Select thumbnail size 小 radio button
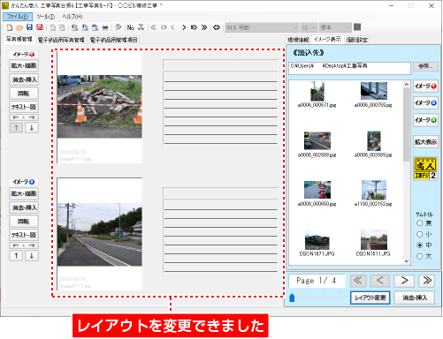443x339 pixels. coord(420,234)
